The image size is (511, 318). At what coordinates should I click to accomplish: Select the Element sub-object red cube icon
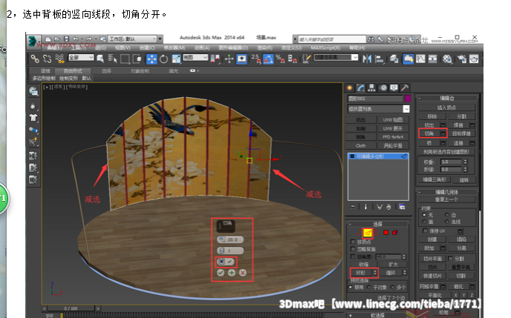click(x=394, y=233)
